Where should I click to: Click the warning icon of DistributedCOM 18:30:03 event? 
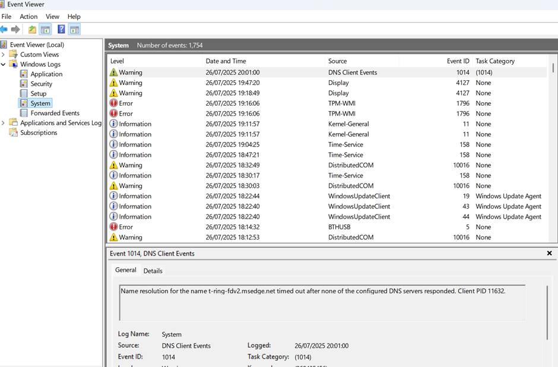coord(113,186)
